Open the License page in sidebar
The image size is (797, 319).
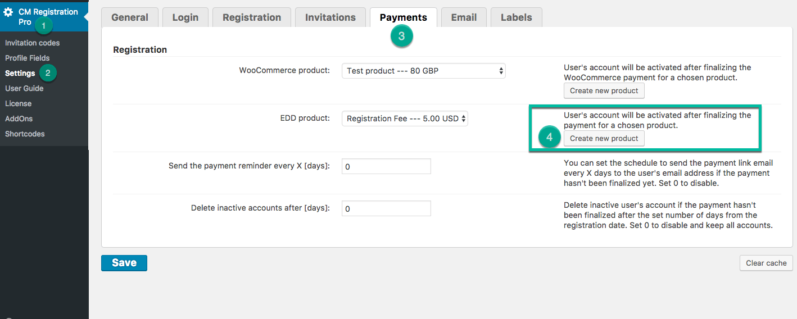pyautogui.click(x=18, y=103)
